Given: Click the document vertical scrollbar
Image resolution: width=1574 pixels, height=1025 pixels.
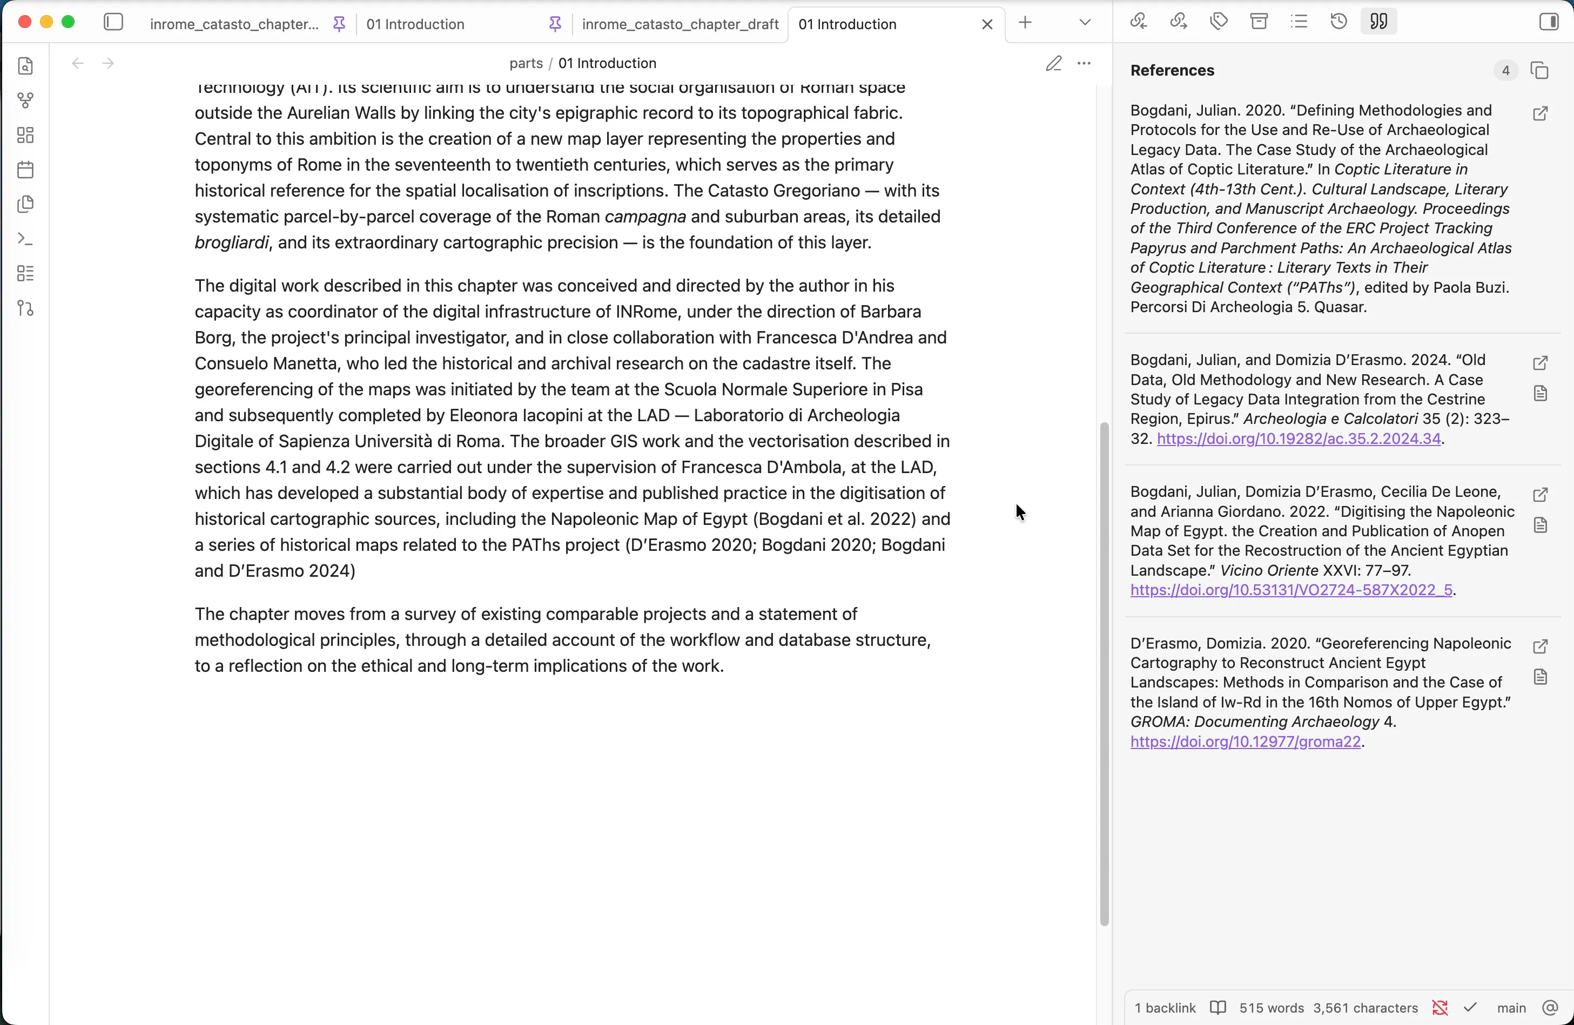Looking at the screenshot, I should pos(1104,673).
